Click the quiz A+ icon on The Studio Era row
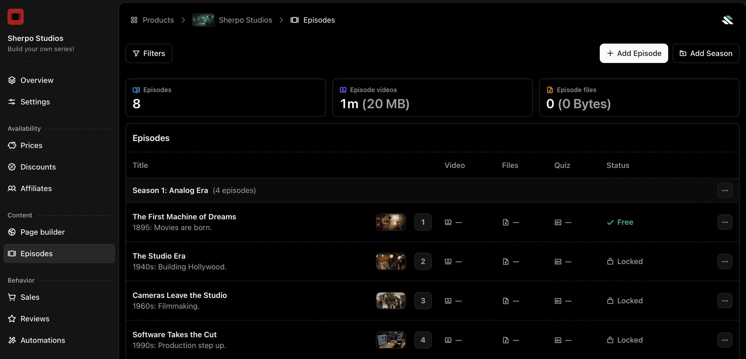746x359 pixels. (558, 261)
